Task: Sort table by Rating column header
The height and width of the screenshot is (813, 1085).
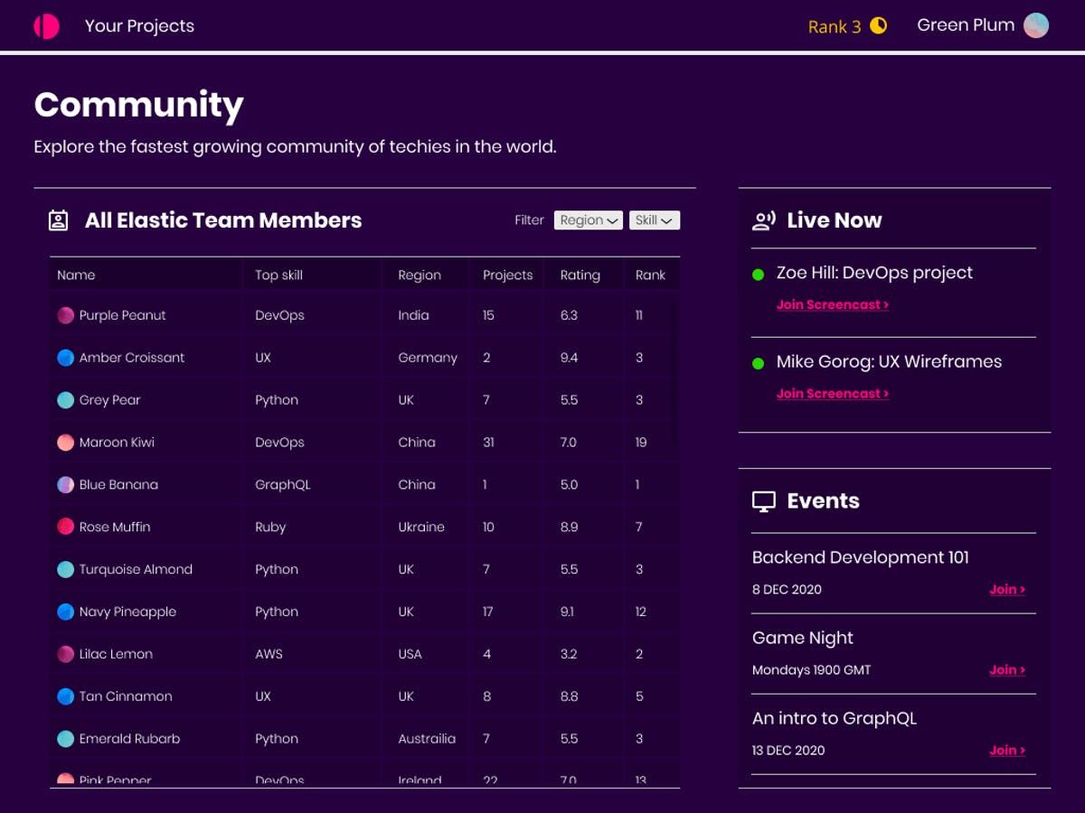Action: pos(580,275)
